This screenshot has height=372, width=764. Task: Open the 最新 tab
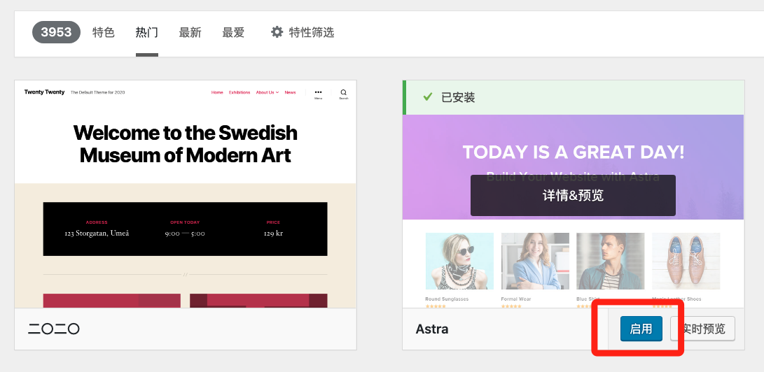pyautogui.click(x=190, y=33)
